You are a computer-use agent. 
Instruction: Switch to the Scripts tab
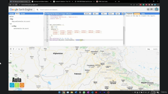(12, 14)
